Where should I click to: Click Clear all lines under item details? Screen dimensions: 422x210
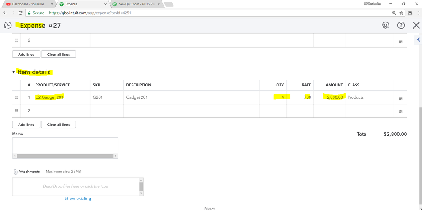[x=58, y=124]
